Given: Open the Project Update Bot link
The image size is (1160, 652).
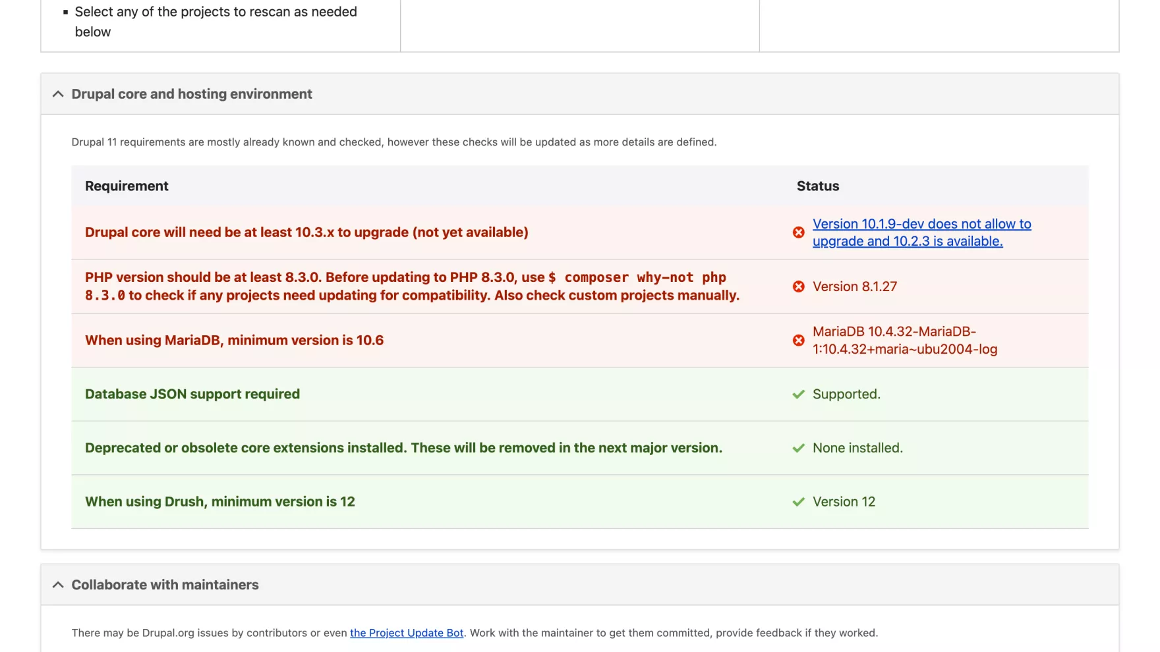Looking at the screenshot, I should (x=407, y=633).
